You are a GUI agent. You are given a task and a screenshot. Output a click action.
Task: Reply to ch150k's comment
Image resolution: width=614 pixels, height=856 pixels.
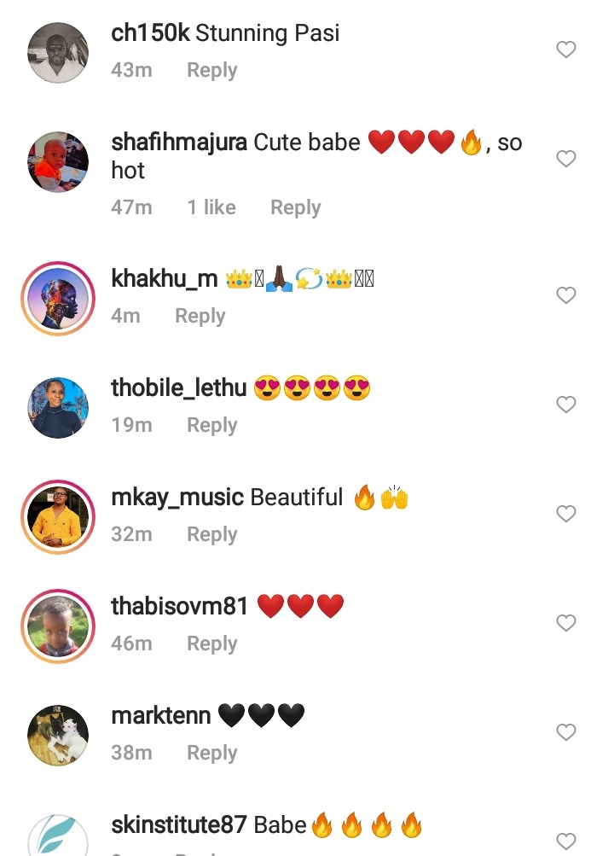pos(212,71)
